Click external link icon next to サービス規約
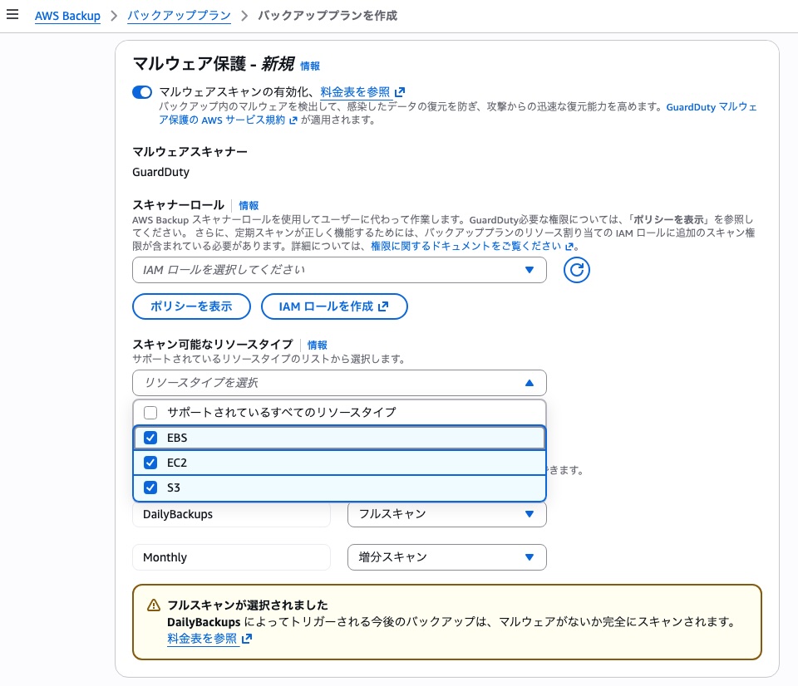The width and height of the screenshot is (798, 686). pyautogui.click(x=293, y=120)
